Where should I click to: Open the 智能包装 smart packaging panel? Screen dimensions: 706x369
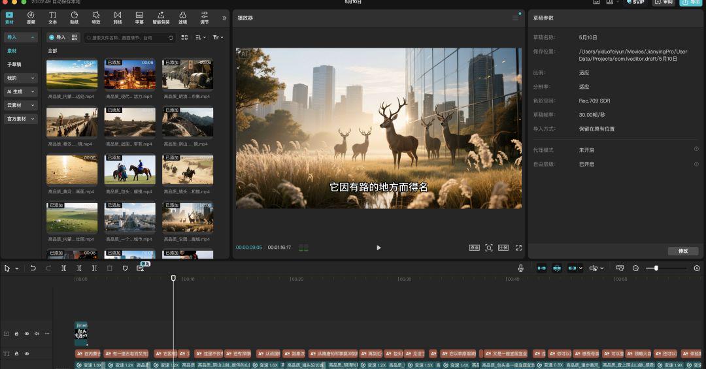pos(161,18)
